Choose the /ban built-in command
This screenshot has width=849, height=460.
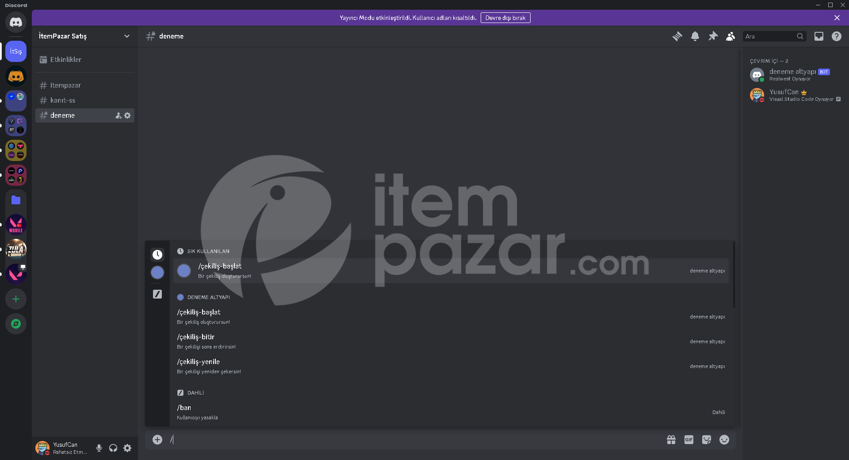(x=451, y=412)
